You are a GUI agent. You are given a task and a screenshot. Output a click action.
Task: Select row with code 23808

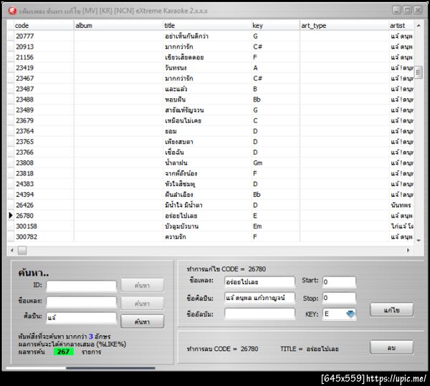tap(210, 163)
